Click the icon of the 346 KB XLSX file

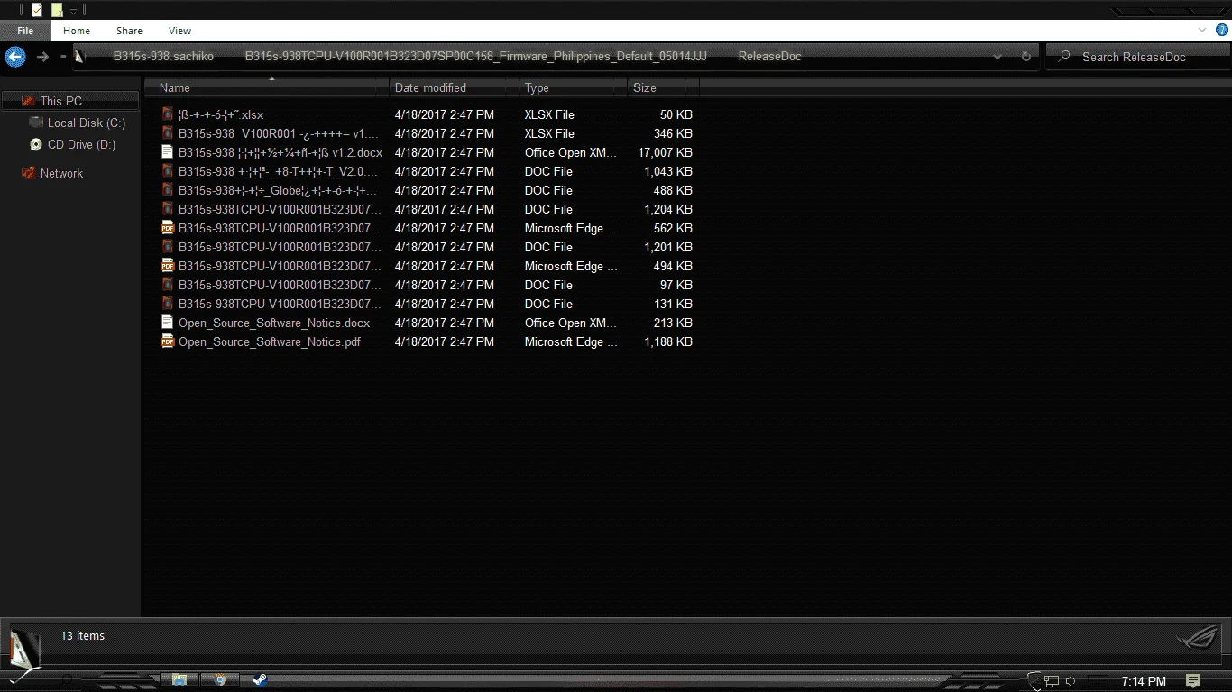click(167, 133)
